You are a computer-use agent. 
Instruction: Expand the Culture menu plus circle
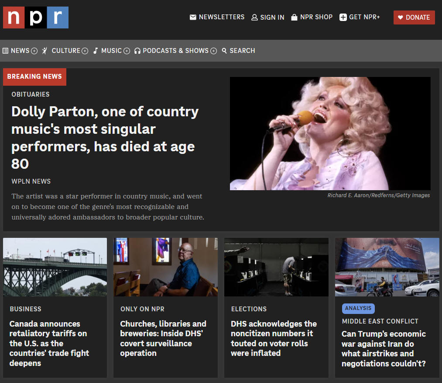[85, 51]
